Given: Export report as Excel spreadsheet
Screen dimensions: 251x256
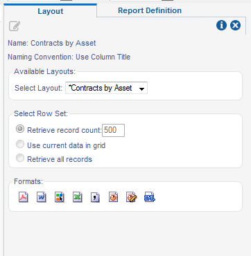Looking at the screenshot, I should [78, 197].
